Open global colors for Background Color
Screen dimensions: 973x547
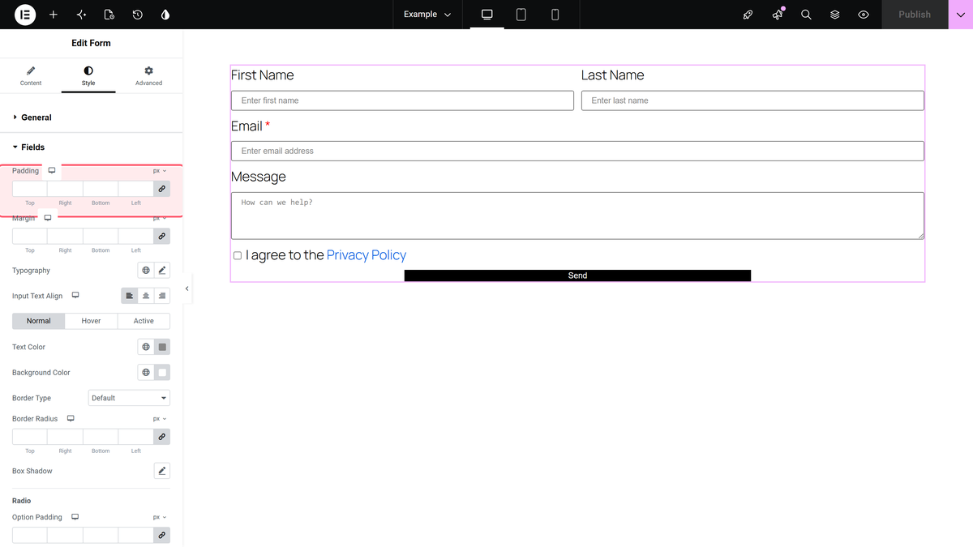(146, 373)
